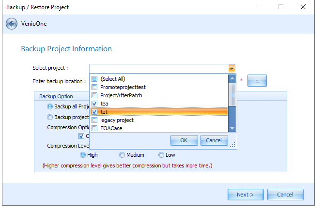This screenshot has height=211, width=323.
Task: Cancel the project dropdown selection
Action: point(214,140)
